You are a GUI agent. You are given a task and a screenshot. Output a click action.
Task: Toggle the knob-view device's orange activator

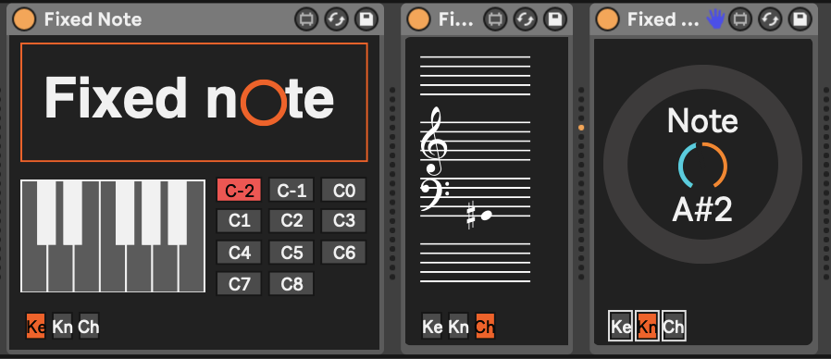(607, 19)
